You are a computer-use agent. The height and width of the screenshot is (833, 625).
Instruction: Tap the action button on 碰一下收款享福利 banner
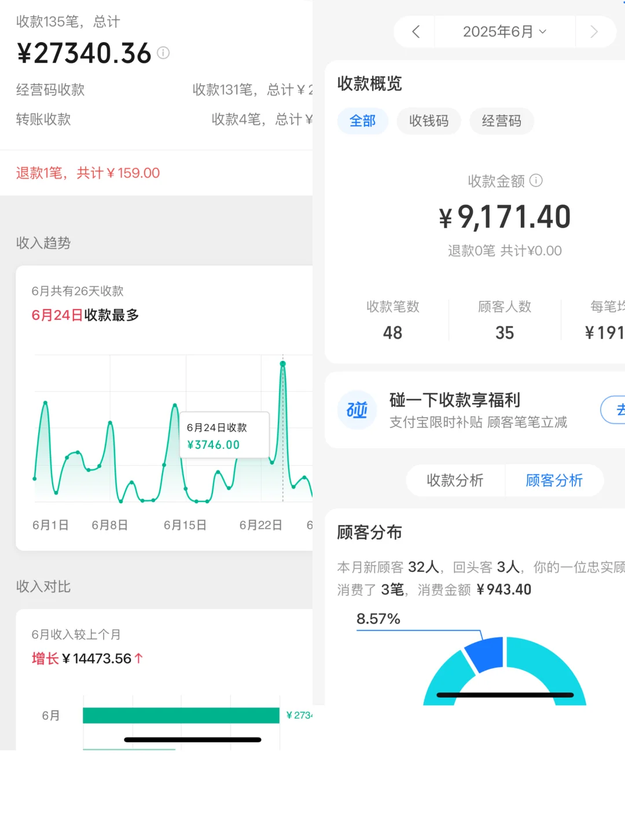[617, 410]
